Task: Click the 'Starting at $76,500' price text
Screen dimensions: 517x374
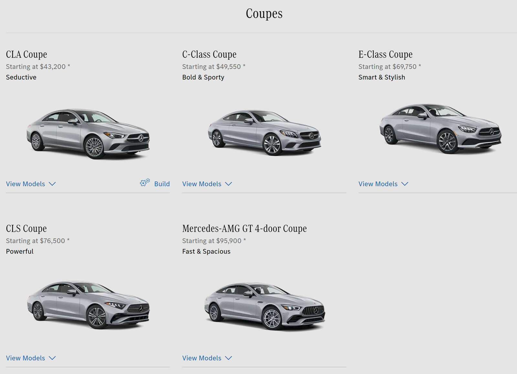Action: [x=38, y=241]
